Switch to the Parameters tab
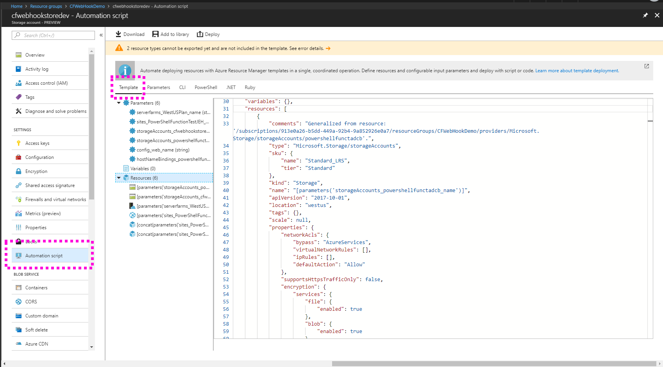Viewport: 663px width, 367px height. tap(159, 87)
